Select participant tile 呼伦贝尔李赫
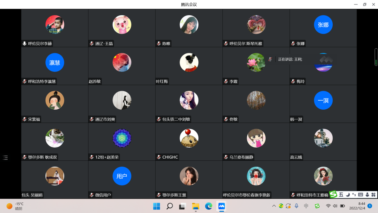The width and height of the screenshot is (378, 213). [55, 28]
